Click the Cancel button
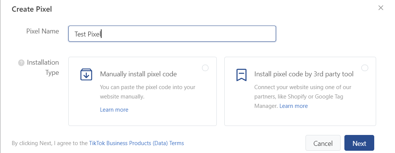This screenshot has width=395, height=153. (323, 143)
